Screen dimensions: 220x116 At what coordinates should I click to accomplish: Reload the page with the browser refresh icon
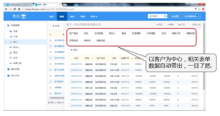point(15,9)
